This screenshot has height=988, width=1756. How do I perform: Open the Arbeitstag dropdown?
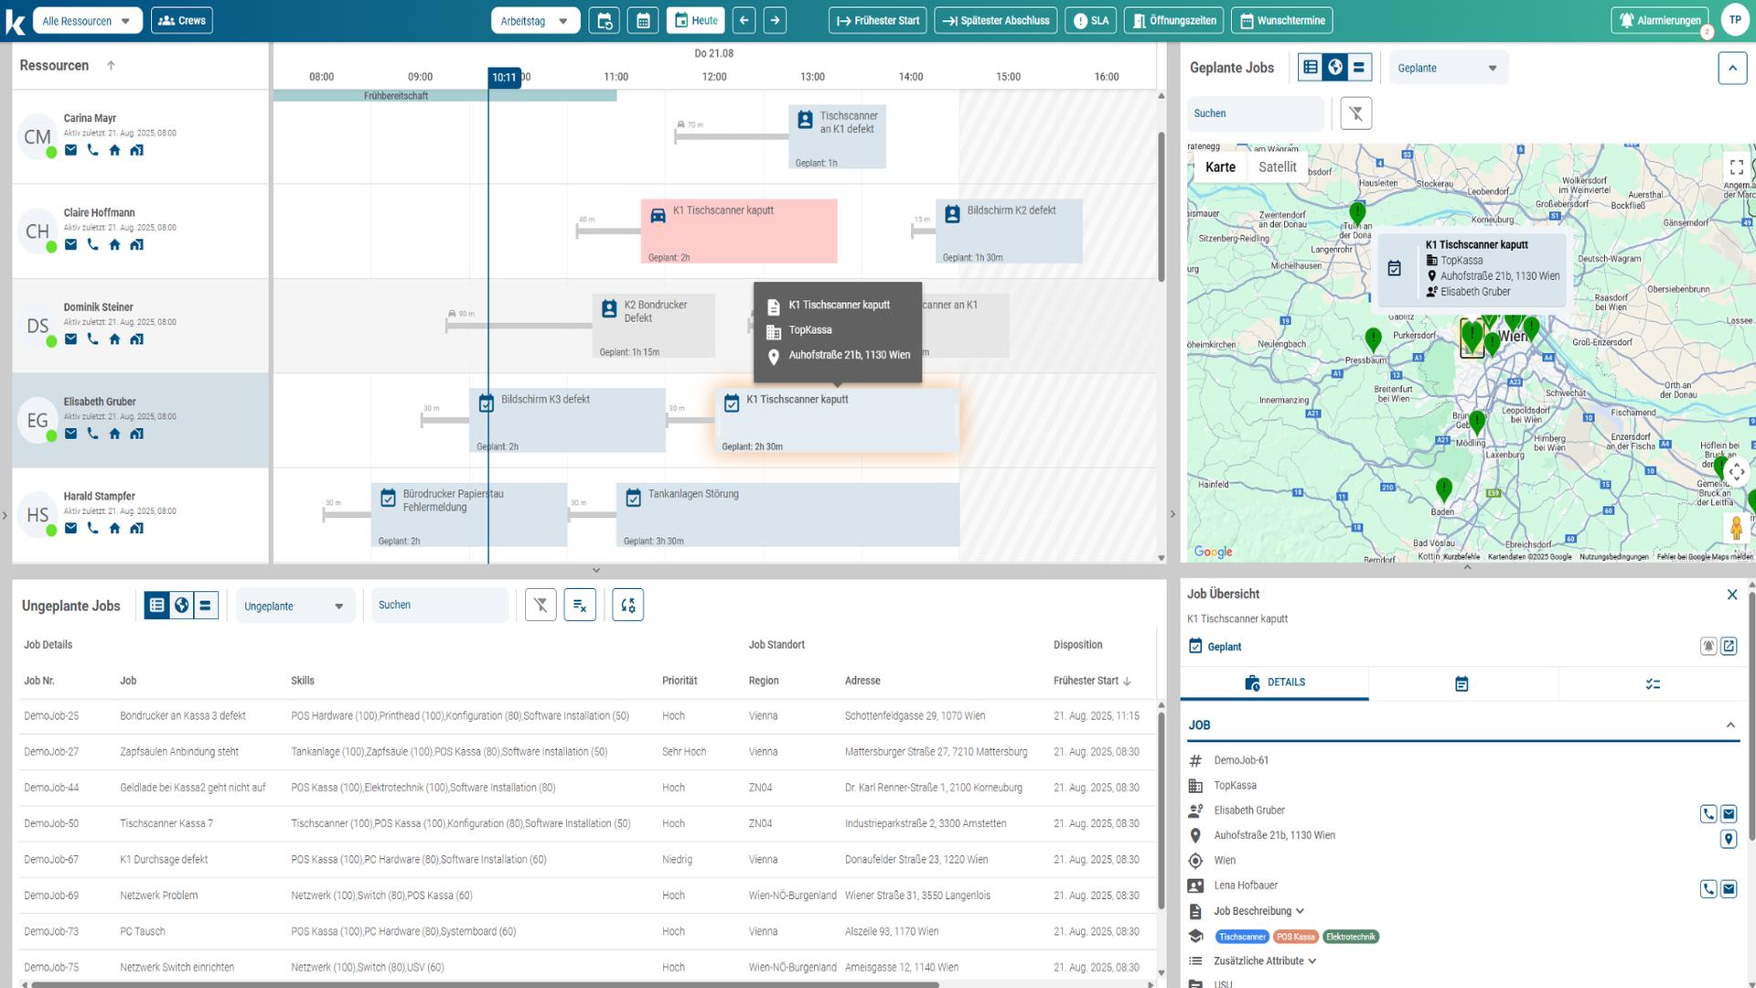coord(534,20)
